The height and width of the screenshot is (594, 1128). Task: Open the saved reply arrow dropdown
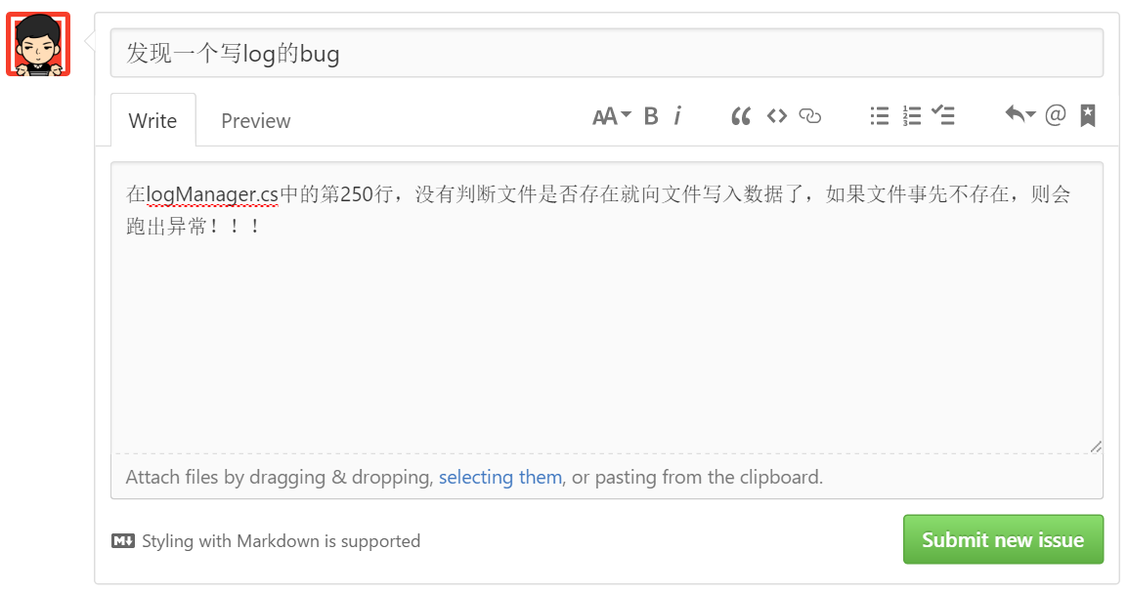tap(1020, 115)
